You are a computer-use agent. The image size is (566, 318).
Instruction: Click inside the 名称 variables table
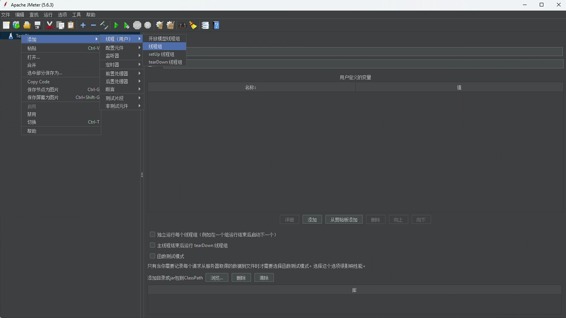251,121
